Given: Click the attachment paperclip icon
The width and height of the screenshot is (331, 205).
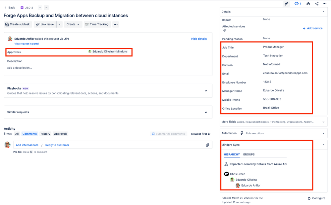Looking at the screenshot, I should pyautogui.click(x=207, y=145).
